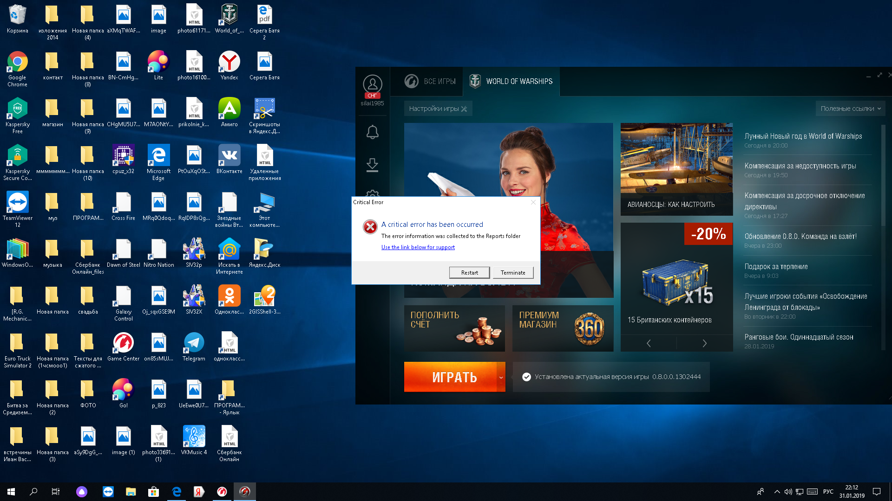Click the Terminate button
892x501 pixels.
click(x=513, y=273)
